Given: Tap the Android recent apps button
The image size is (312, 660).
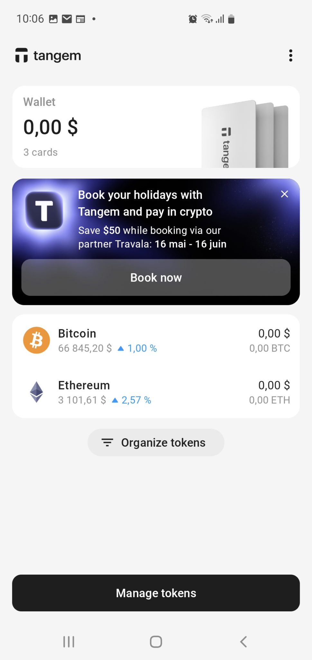Looking at the screenshot, I should (x=69, y=642).
